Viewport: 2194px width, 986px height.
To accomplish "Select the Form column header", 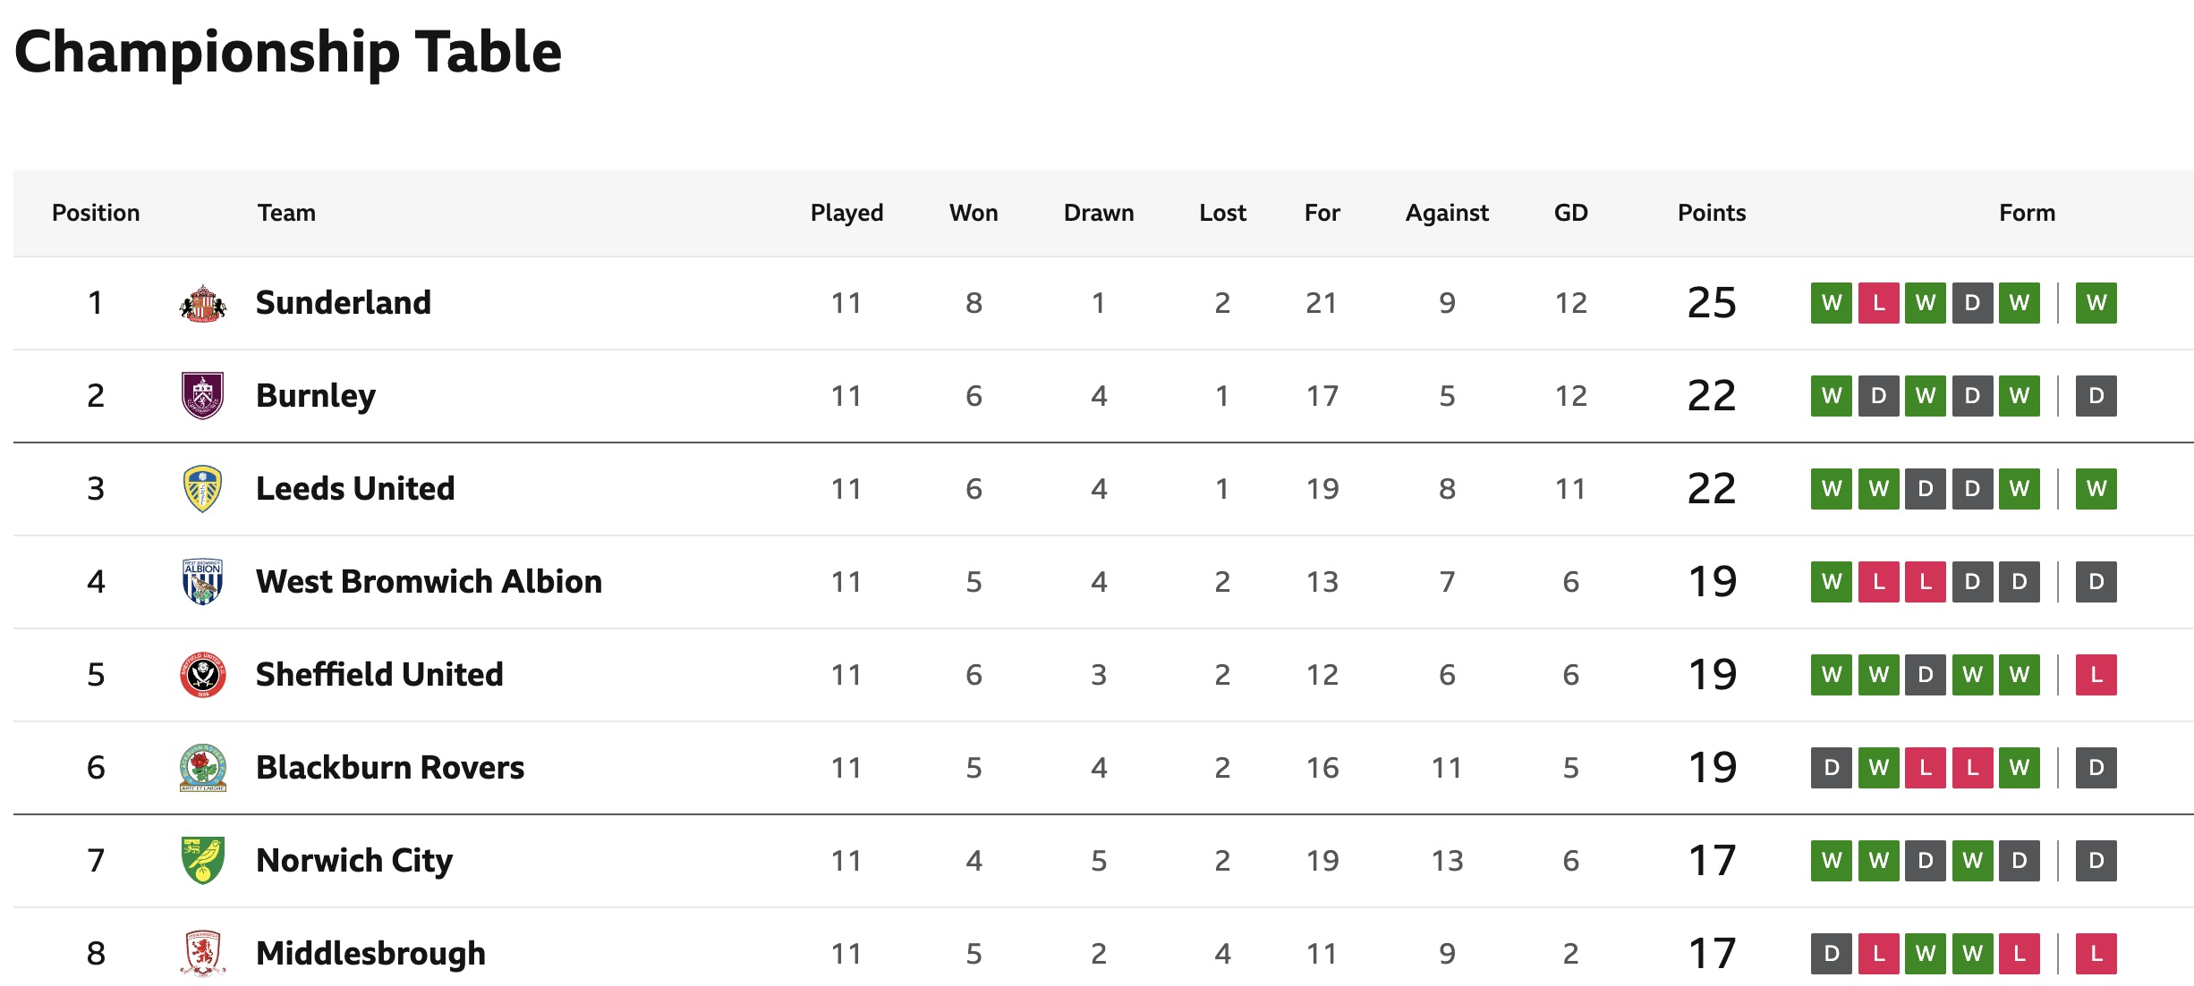I will point(2028,213).
